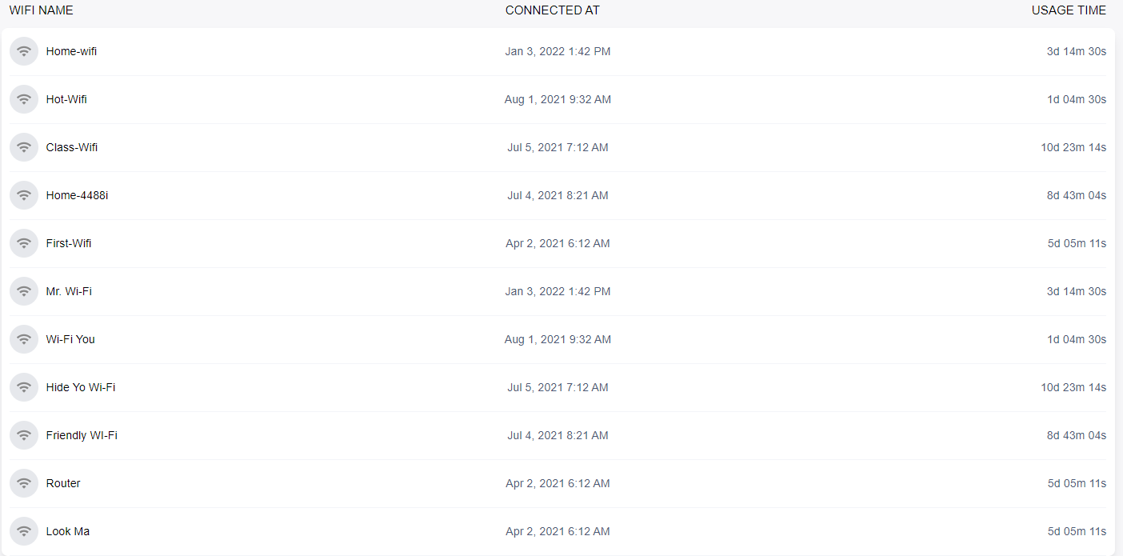
Task: Select the Wi-Fi icon next to Hot-Wifi
Action: coord(24,98)
